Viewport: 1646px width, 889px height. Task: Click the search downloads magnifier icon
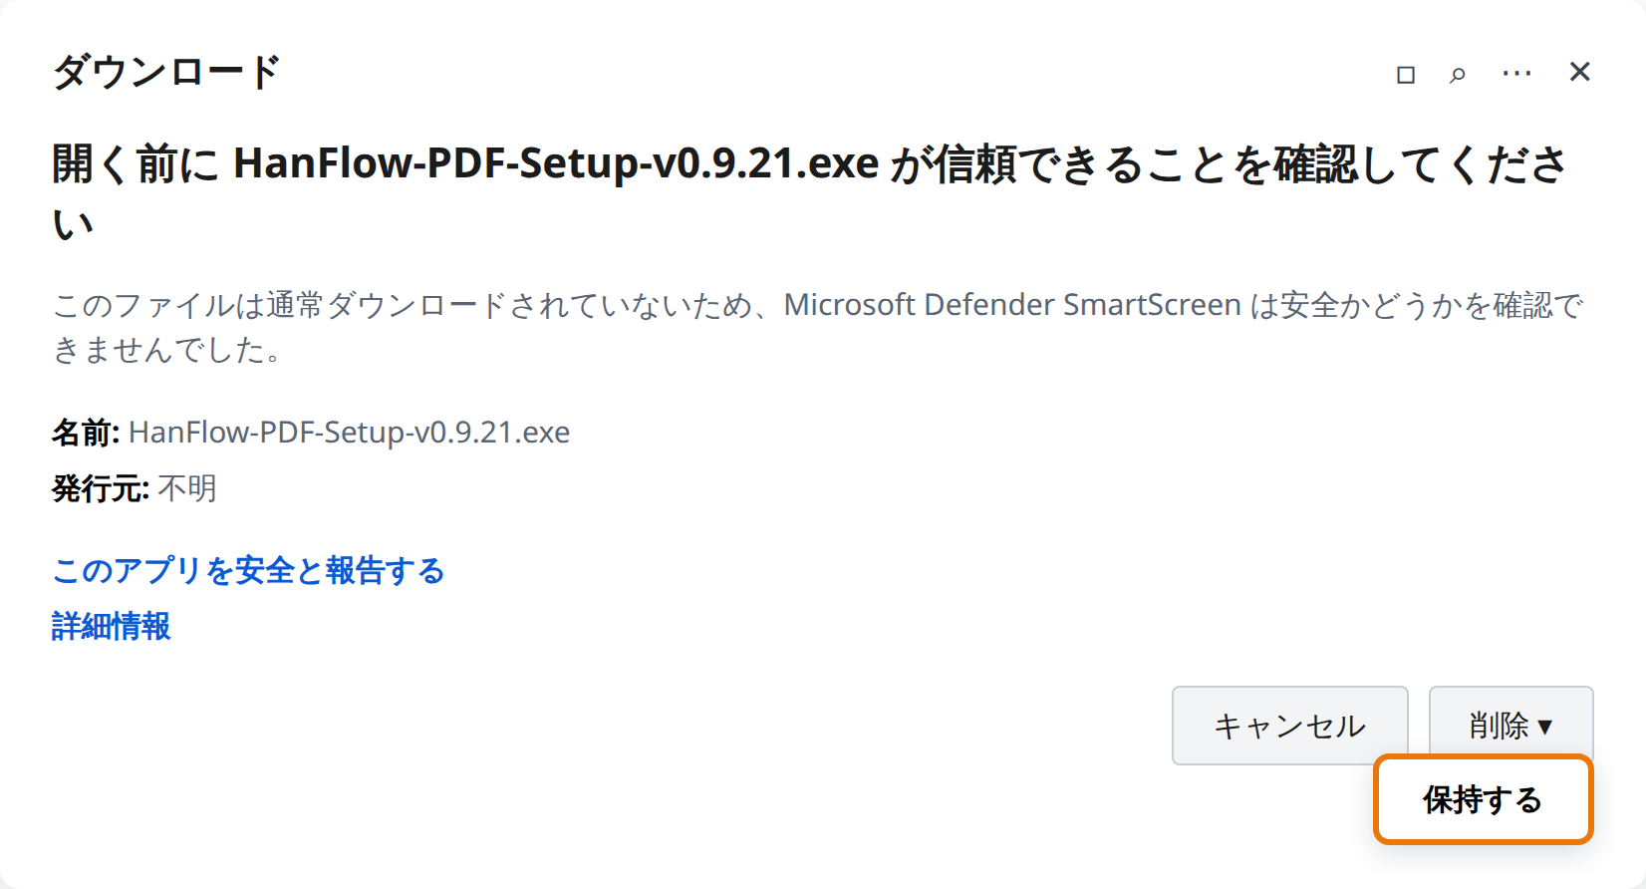(1458, 75)
